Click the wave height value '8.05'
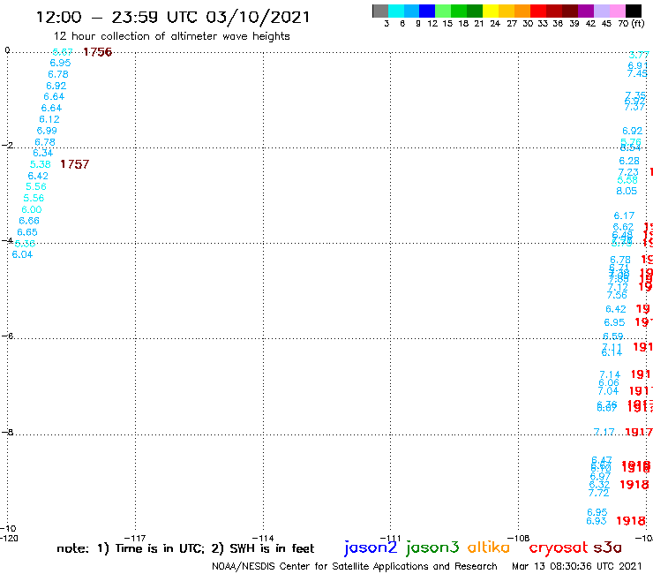 tap(627, 191)
